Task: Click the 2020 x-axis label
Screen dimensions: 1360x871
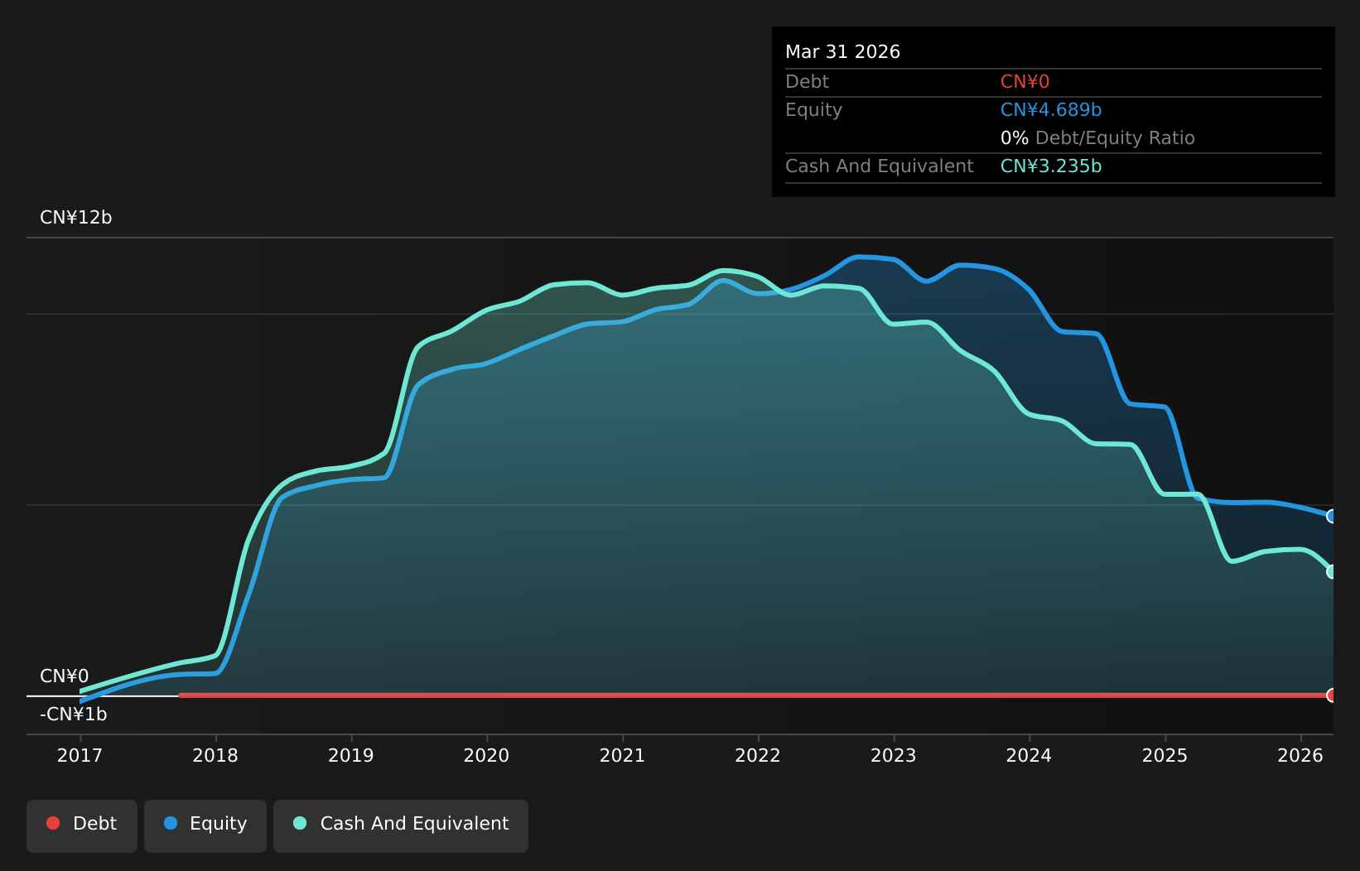Action: 486,755
